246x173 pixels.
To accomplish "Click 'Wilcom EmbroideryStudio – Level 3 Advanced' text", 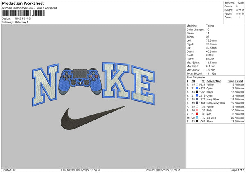I will coord(29,8).
